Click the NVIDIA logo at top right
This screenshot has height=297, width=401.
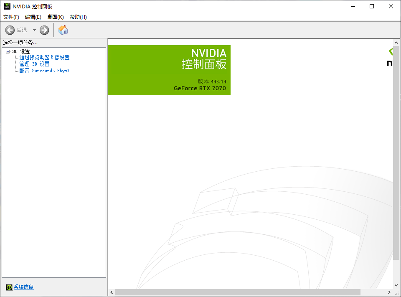coord(390,57)
